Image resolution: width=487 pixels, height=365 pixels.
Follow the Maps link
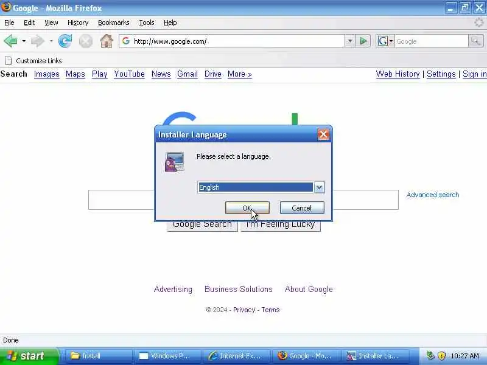tap(75, 74)
